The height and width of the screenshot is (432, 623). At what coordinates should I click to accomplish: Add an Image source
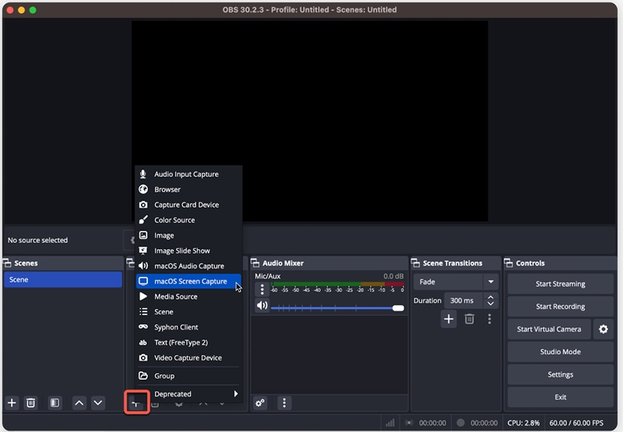[189, 235]
